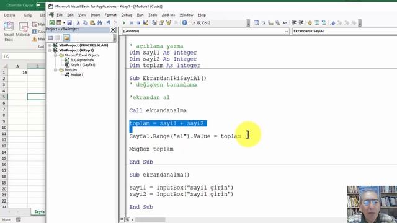
Task: Open the Edit menu
Action: pyautogui.click(x=70, y=15)
